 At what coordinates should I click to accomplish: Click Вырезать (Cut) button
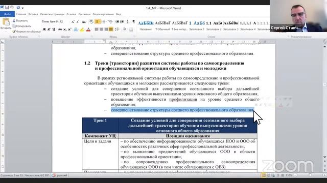(x=20, y=21)
